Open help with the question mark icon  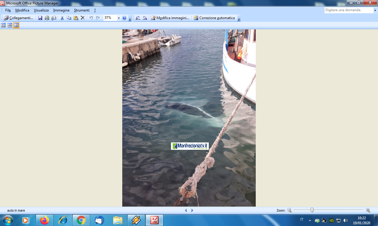tap(124, 18)
